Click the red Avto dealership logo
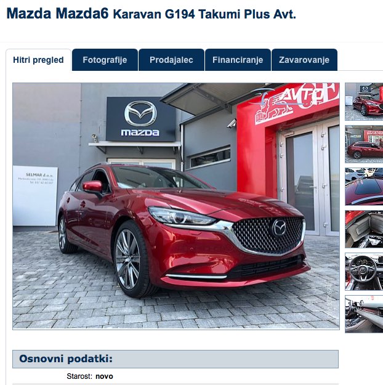The image size is (383, 385). point(296,103)
